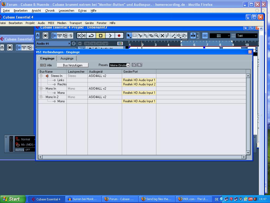This screenshot has height=203, width=270.
Task: Select the Line tool
Action: [173, 36]
